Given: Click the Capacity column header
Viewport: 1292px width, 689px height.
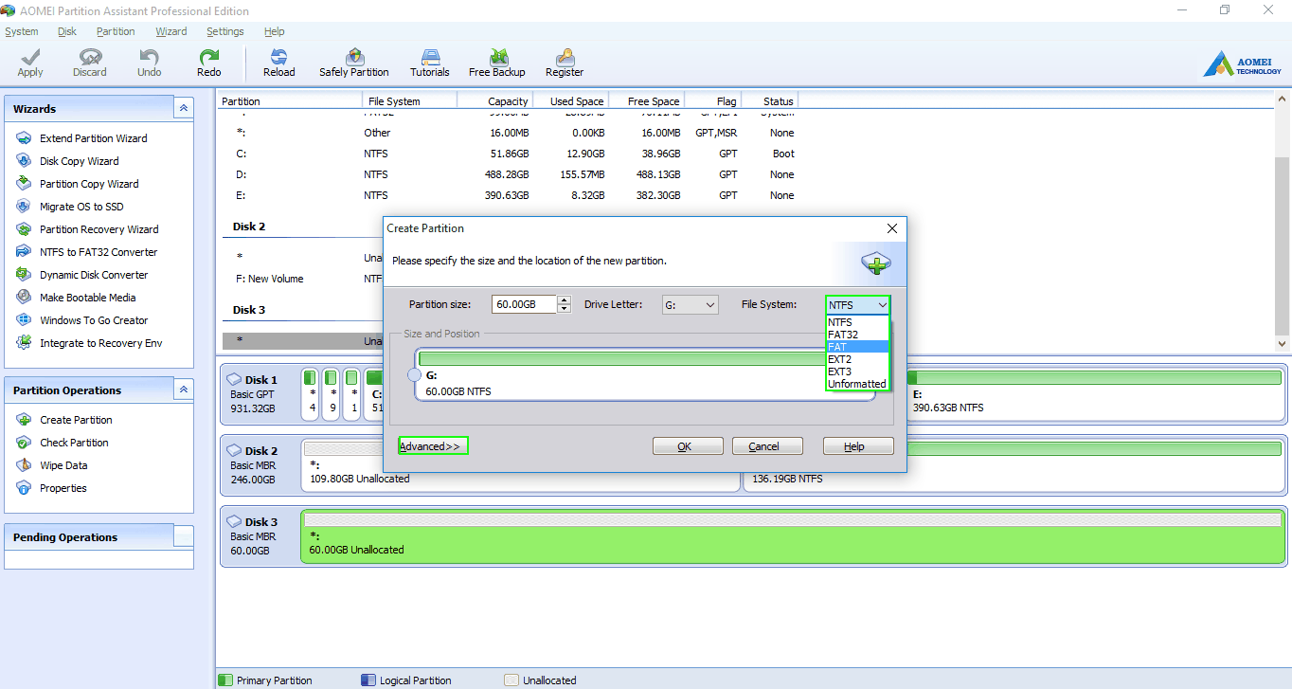Looking at the screenshot, I should click(x=494, y=101).
